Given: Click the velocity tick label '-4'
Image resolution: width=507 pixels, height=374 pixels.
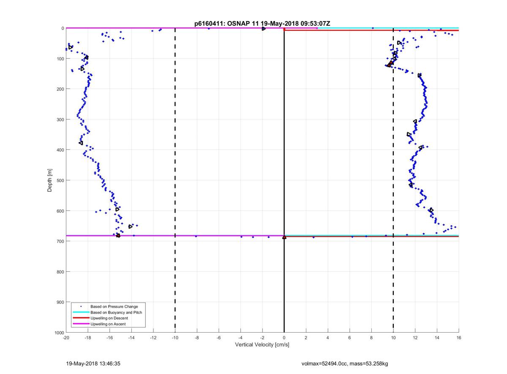Looking at the screenshot, I should coord(240,338).
